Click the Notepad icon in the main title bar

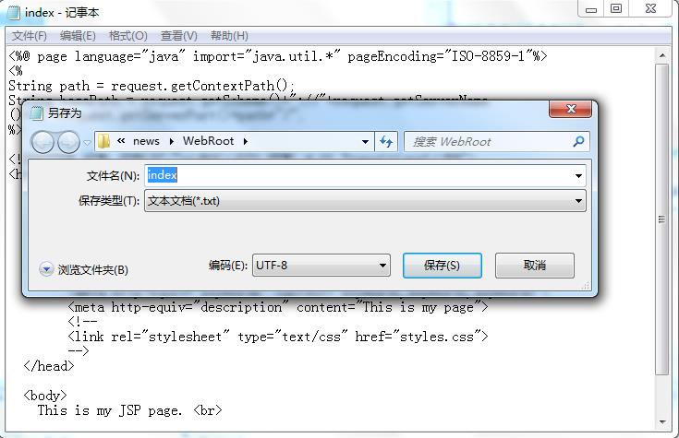pyautogui.click(x=14, y=11)
